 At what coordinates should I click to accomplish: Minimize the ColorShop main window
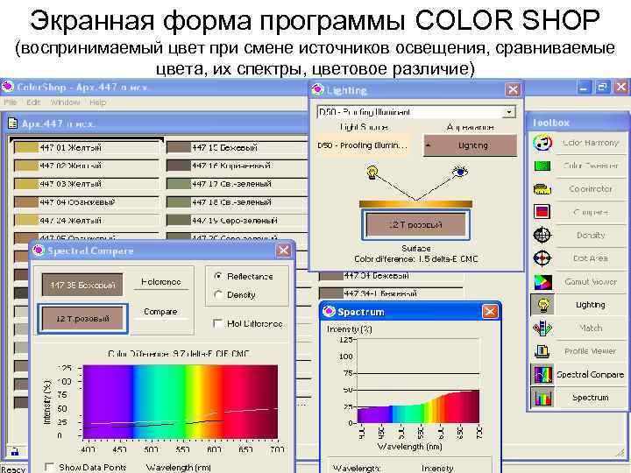(584, 87)
